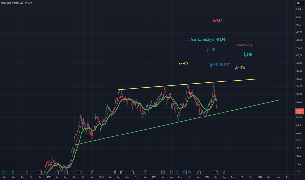Select the yellow 'ak 485' annotation

coord(184,63)
